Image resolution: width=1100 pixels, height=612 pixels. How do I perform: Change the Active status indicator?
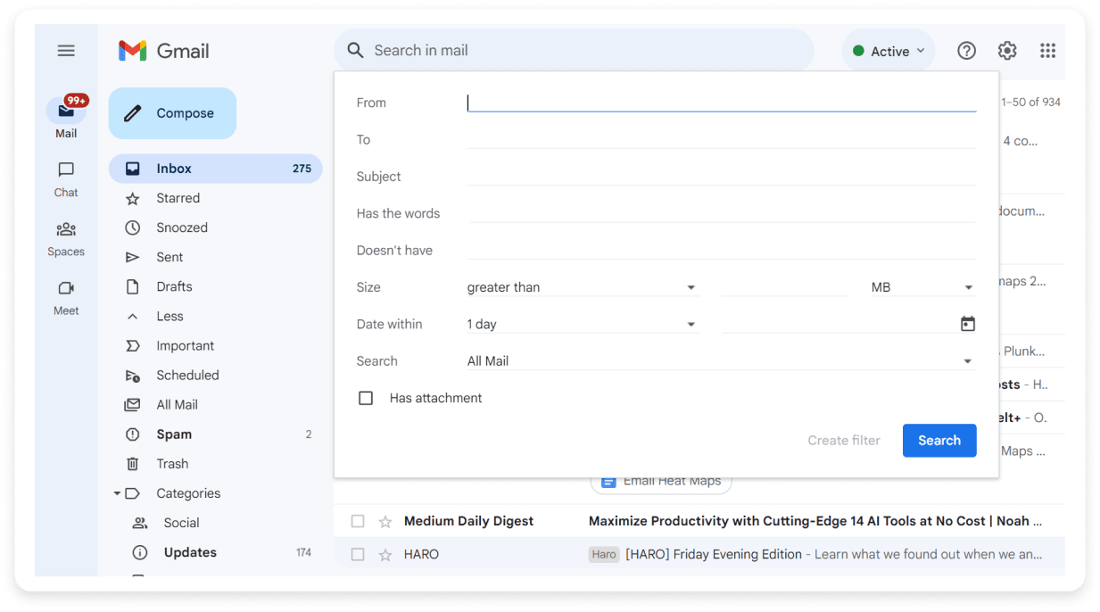(889, 51)
